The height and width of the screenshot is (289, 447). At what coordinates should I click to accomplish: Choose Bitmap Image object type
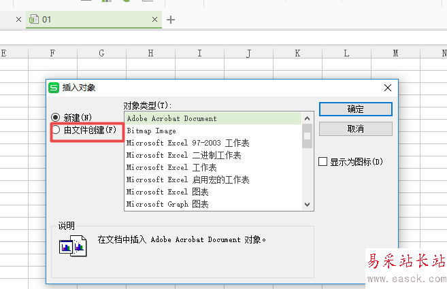pos(213,131)
